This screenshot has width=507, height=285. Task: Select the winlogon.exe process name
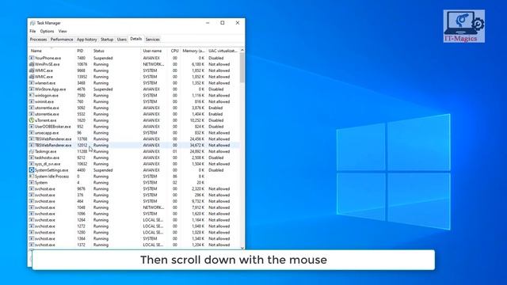[x=47, y=95]
